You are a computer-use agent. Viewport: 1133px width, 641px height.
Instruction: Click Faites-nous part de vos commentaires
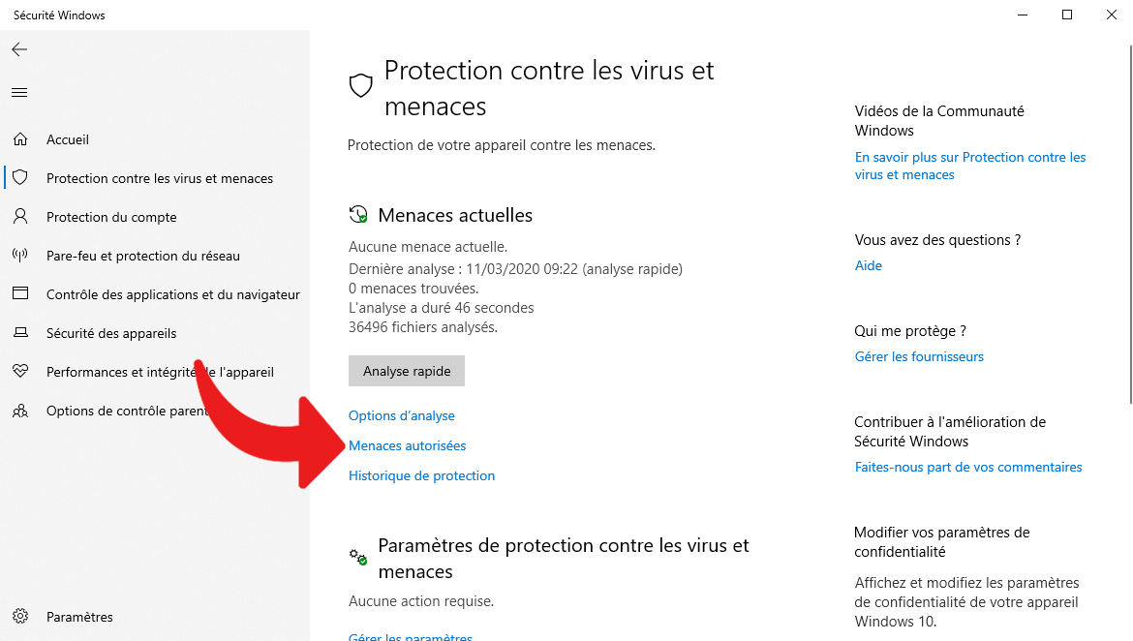(967, 466)
